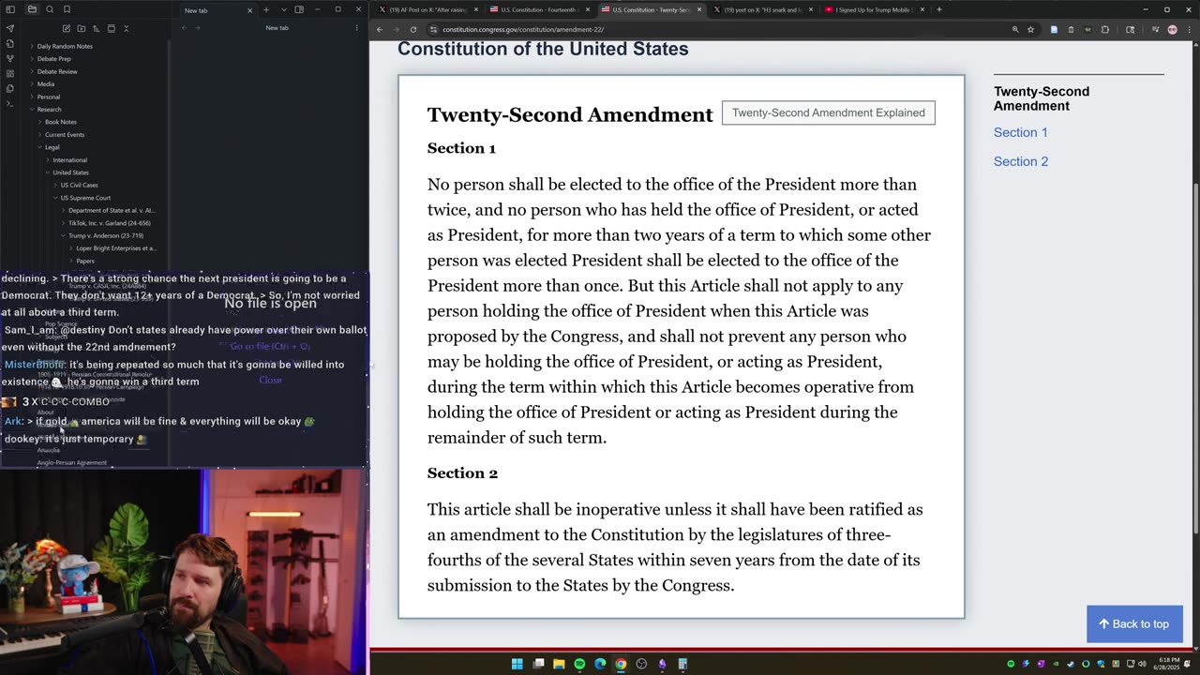Open Obsidian file explorer folder icon
This screenshot has width=1200, height=675.
pos(31,9)
